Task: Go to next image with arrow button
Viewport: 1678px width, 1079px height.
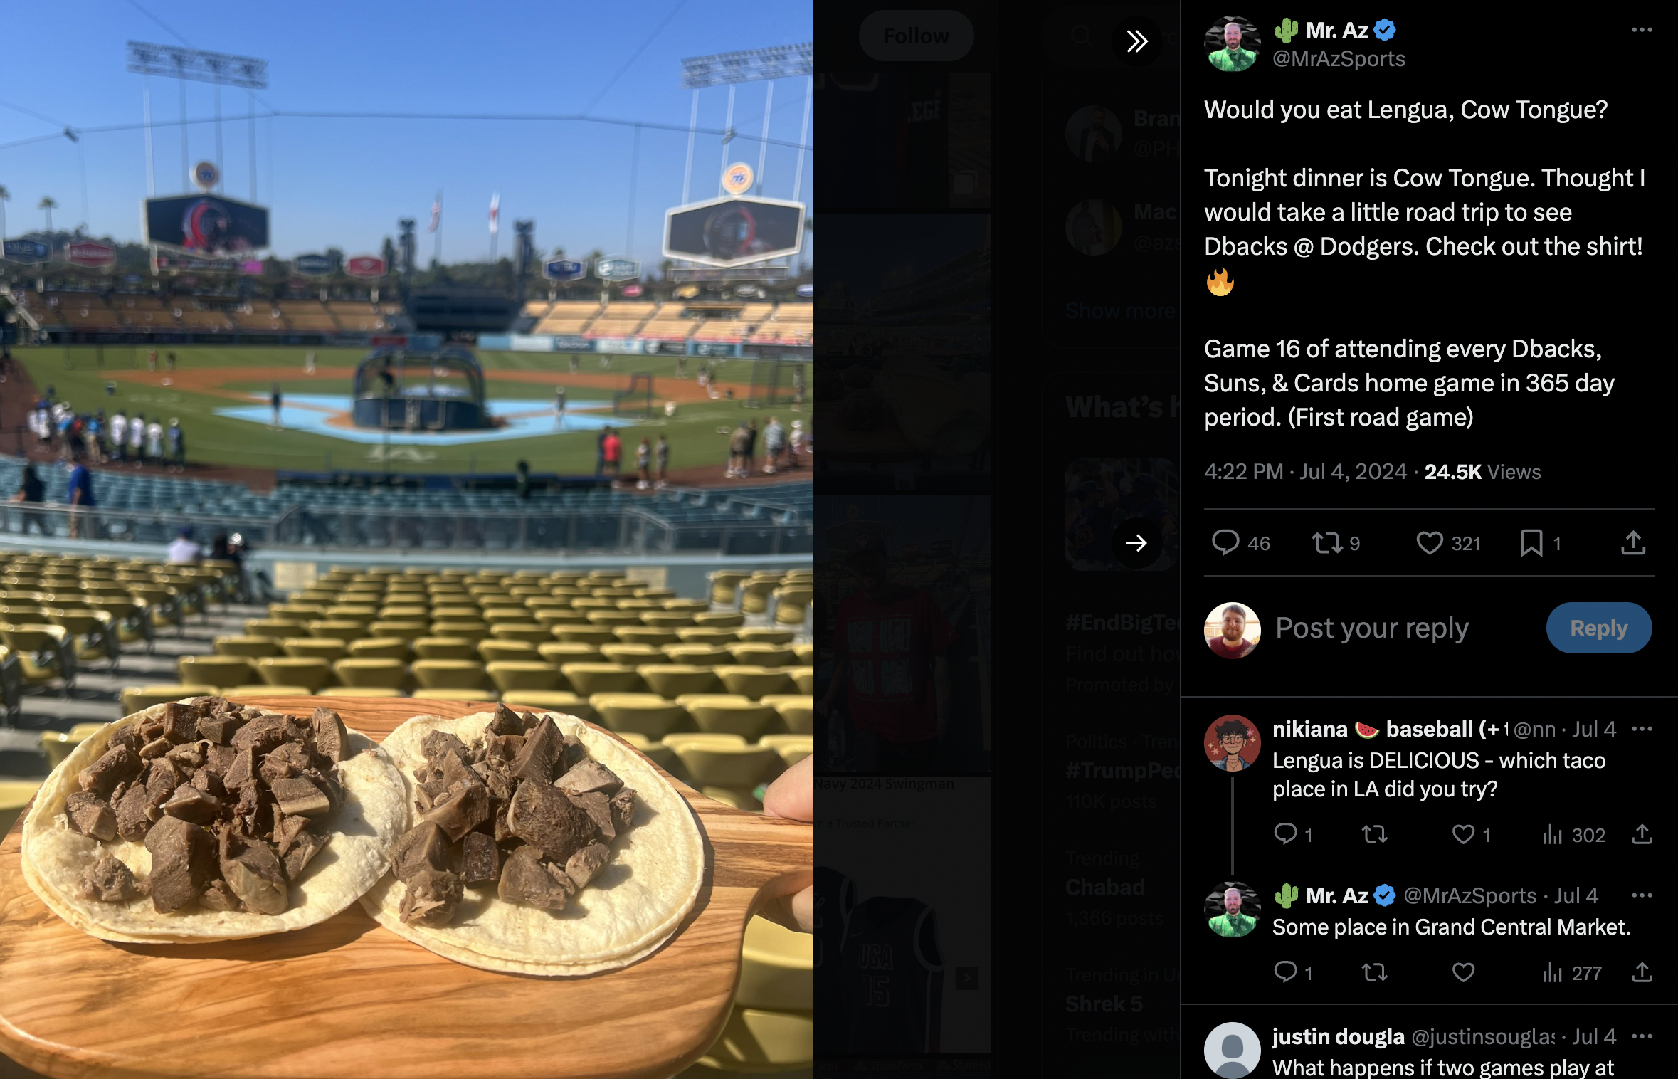Action: [x=1136, y=544]
